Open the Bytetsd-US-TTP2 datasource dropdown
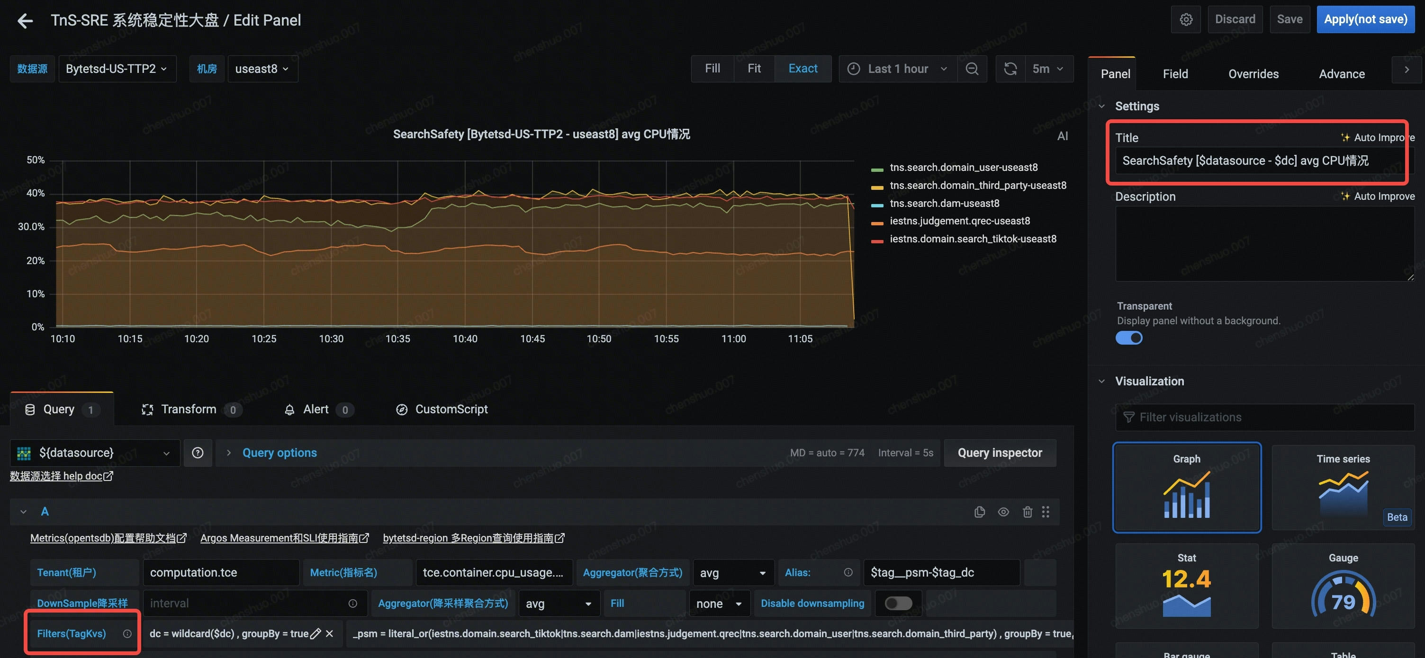 pyautogui.click(x=117, y=69)
